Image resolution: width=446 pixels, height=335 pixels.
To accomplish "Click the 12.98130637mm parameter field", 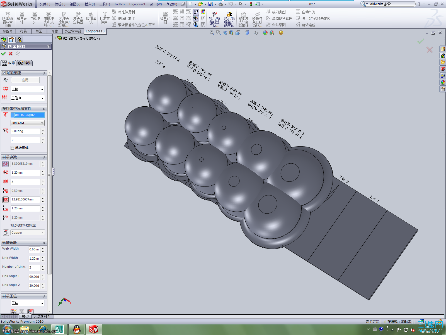I will (x=25, y=199).
